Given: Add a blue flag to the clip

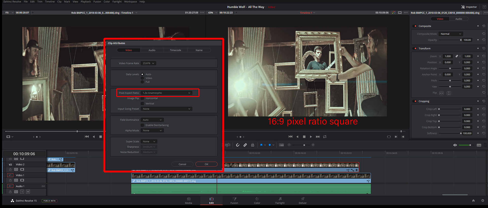Looking at the screenshot, I should [261, 145].
